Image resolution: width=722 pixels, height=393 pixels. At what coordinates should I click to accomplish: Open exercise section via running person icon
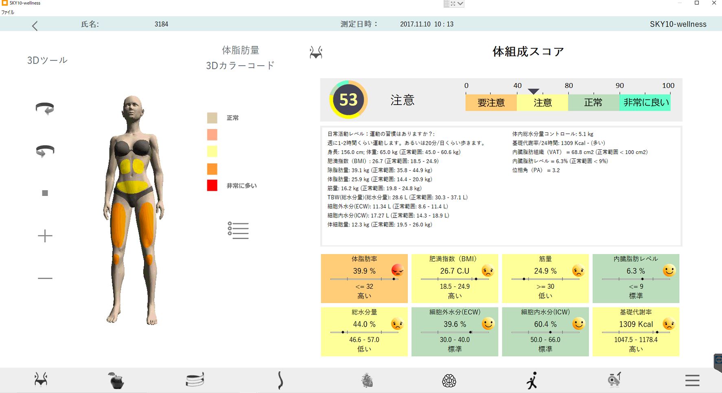tap(532, 380)
